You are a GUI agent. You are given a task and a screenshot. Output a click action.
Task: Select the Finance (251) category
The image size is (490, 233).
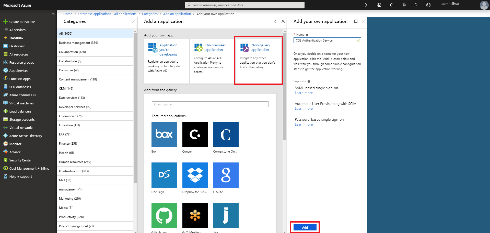[x=95, y=143]
